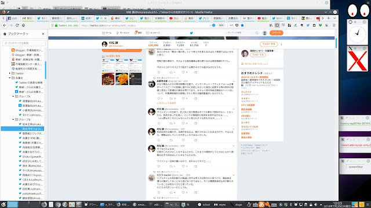Close the active Twitter tab
Screen dimensions: 371x208
[106, 18]
